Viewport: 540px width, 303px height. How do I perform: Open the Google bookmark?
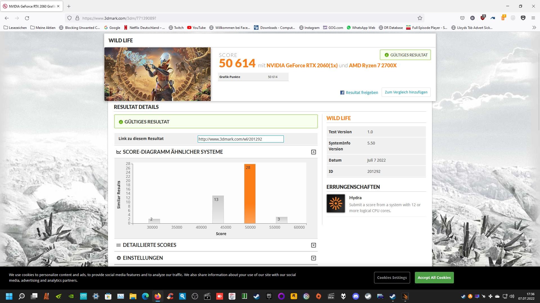tap(112, 27)
